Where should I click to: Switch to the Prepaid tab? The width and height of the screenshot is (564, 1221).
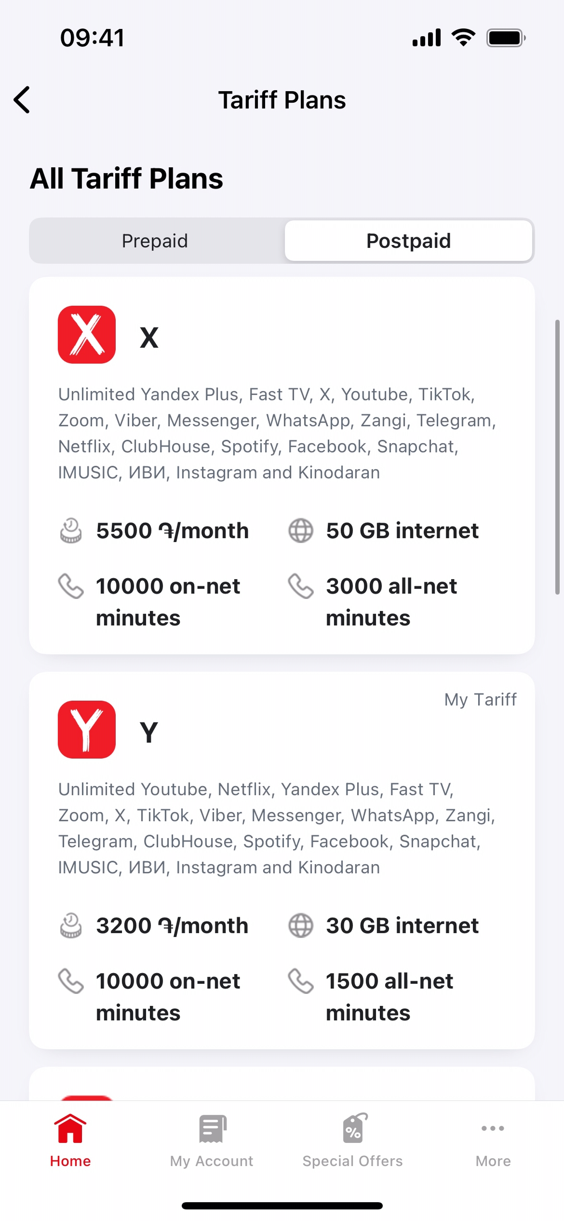point(155,241)
